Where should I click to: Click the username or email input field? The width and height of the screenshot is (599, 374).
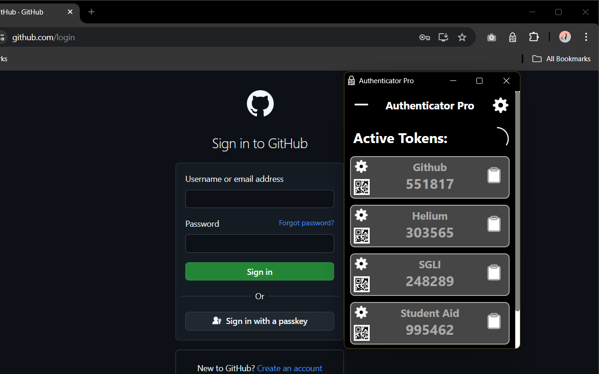(x=259, y=199)
